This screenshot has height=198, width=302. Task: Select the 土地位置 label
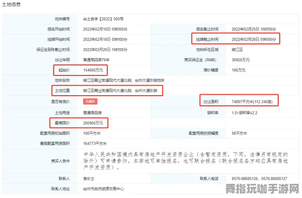click(x=62, y=91)
